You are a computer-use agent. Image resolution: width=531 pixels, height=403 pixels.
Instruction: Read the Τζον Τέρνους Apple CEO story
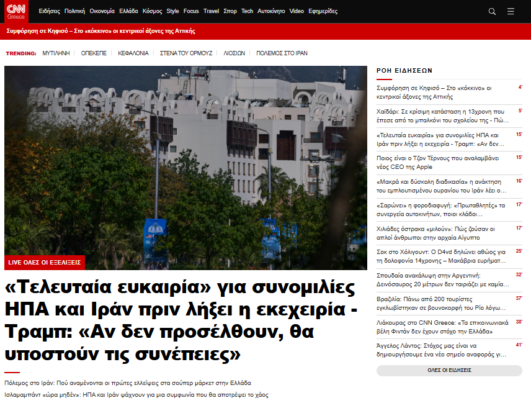pyautogui.click(x=439, y=162)
